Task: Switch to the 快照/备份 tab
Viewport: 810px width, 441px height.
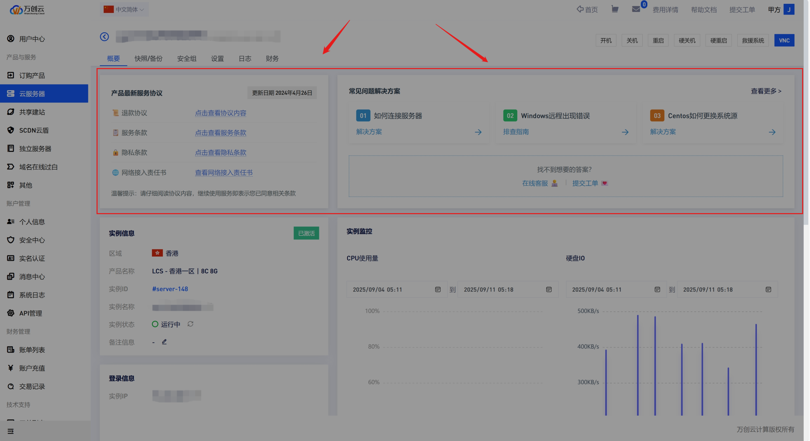Action: 148,59
